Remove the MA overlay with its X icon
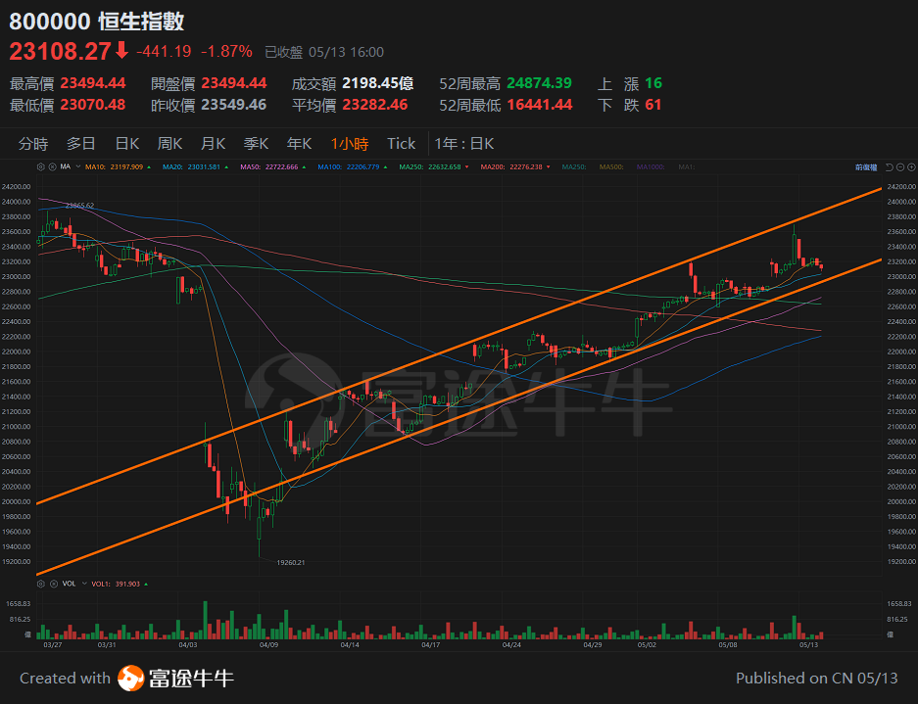This screenshot has width=918, height=704. tap(54, 167)
